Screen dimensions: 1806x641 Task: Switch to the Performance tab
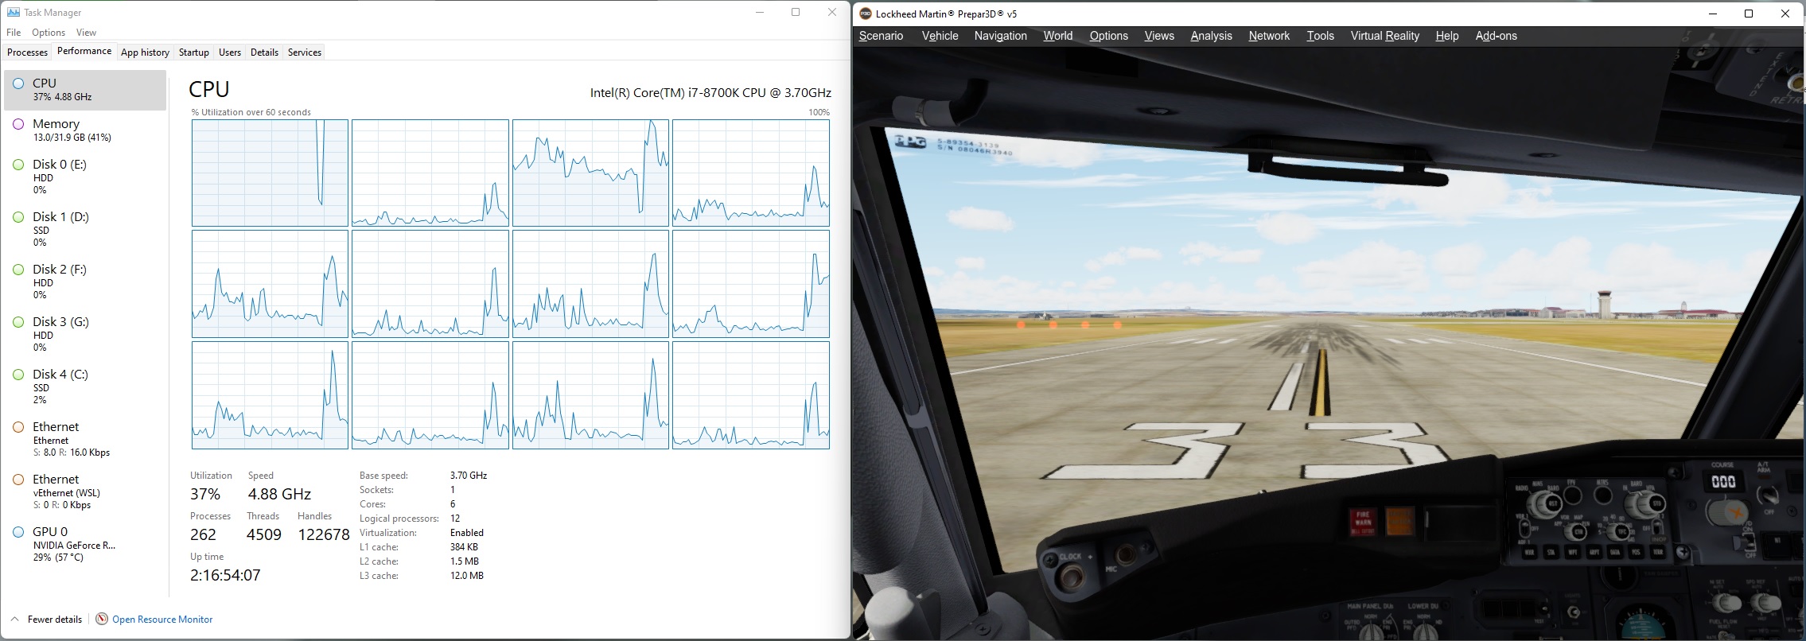coord(84,51)
